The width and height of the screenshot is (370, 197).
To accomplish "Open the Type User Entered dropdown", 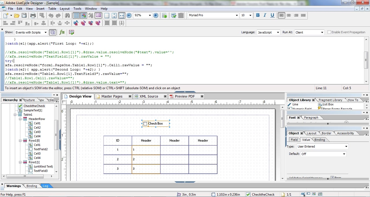I will (x=346, y=146).
